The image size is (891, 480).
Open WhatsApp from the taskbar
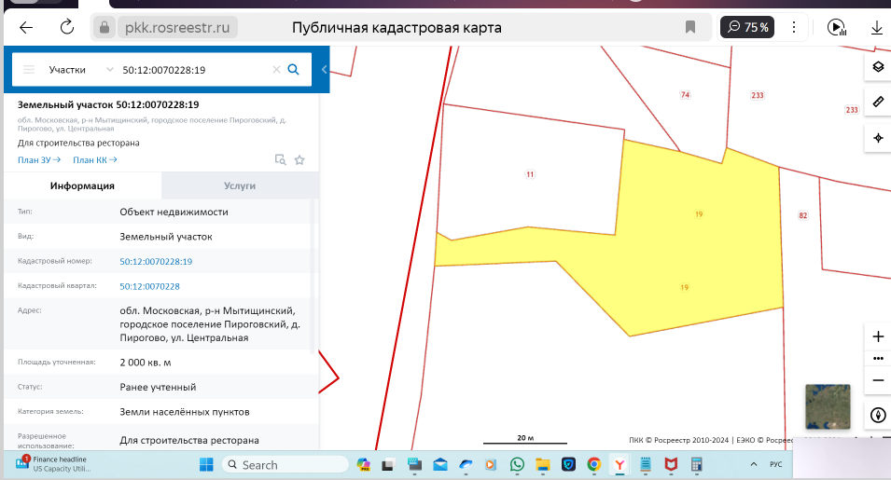[518, 464]
